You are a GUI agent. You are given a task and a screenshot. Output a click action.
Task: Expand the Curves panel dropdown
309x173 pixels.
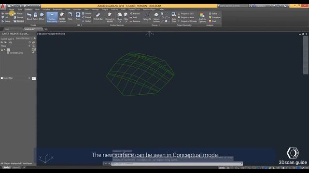point(155,25)
